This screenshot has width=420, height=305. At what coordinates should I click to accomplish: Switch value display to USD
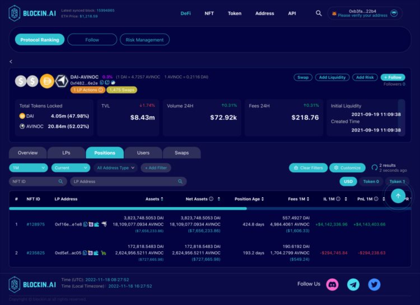(348, 181)
